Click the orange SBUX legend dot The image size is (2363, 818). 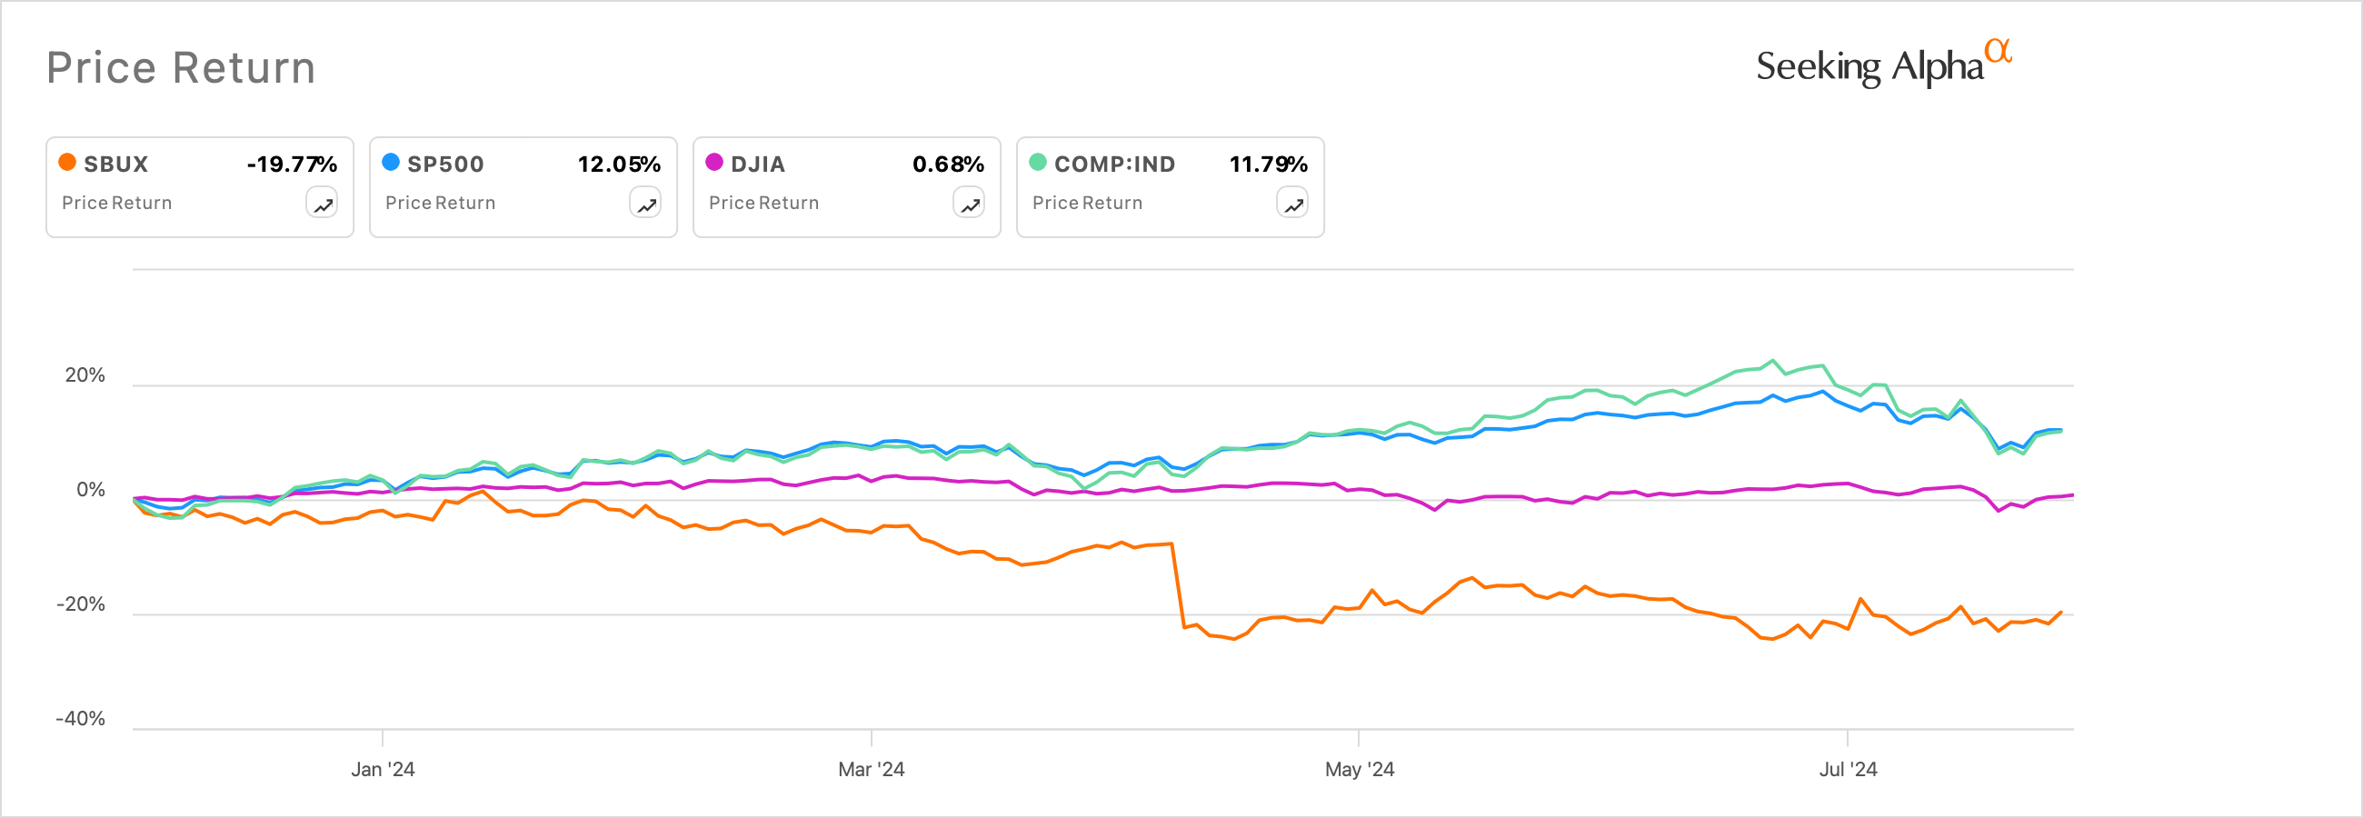[x=67, y=163]
